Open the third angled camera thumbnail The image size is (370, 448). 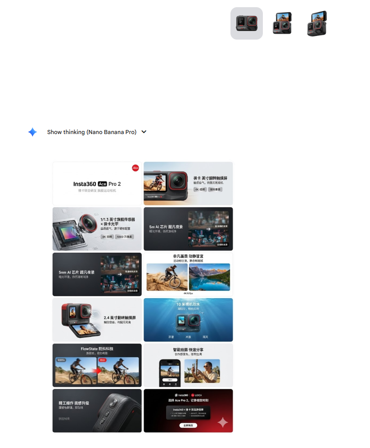pyautogui.click(x=317, y=23)
